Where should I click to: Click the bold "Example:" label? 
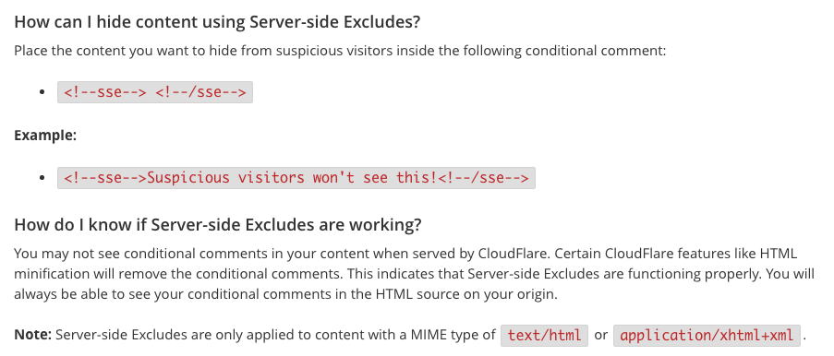pos(45,135)
